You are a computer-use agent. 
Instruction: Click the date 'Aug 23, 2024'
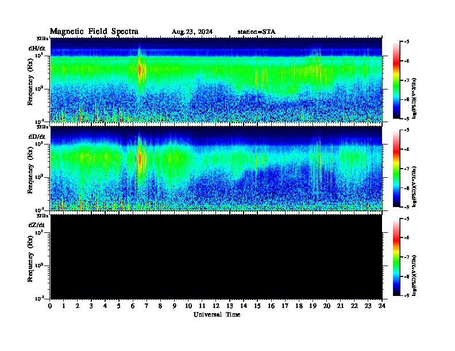(192, 32)
